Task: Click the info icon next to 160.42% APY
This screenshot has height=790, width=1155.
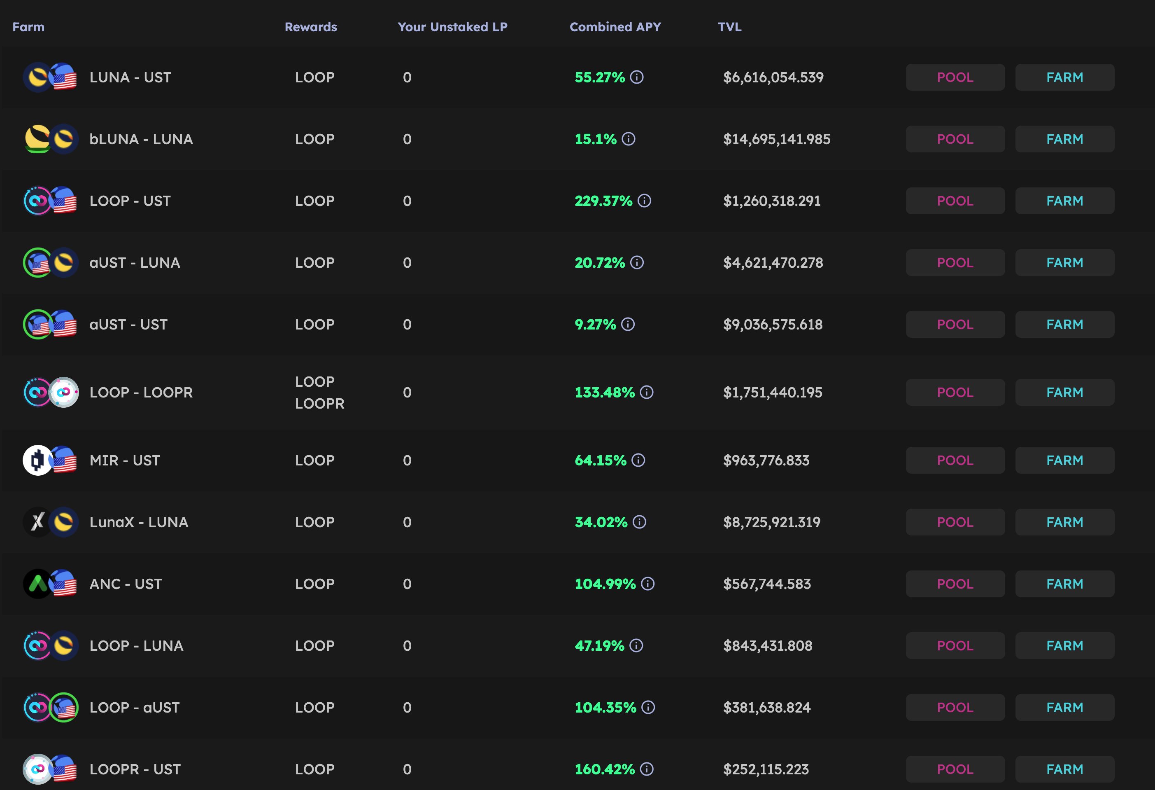Action: coord(647,769)
